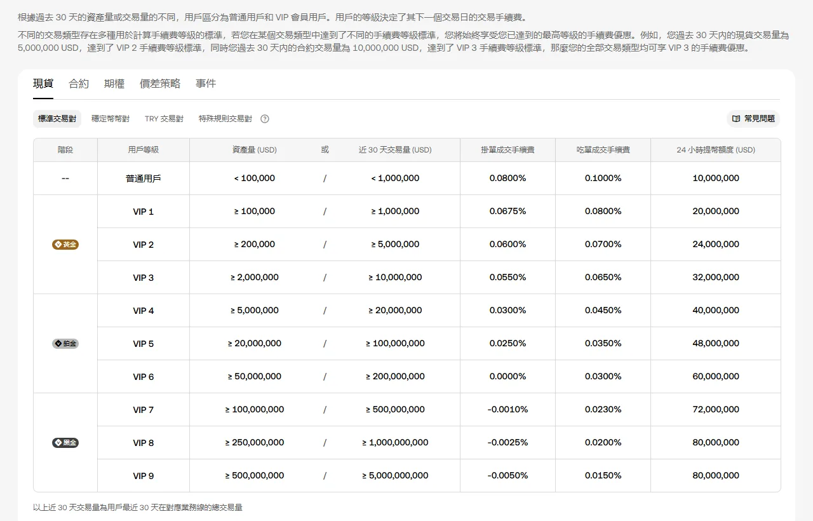Click the 用戶等級 column header
The height and width of the screenshot is (521, 813).
(144, 150)
